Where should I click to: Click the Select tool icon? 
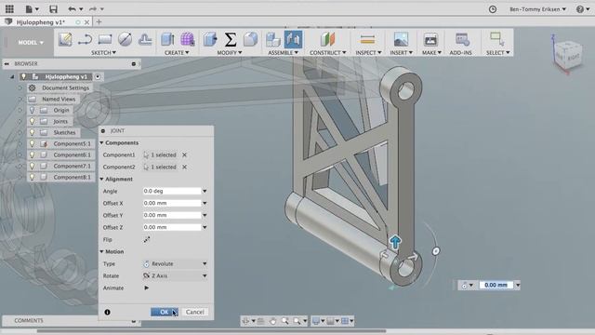click(497, 39)
